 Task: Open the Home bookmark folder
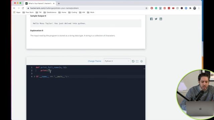[x=62, y=12]
